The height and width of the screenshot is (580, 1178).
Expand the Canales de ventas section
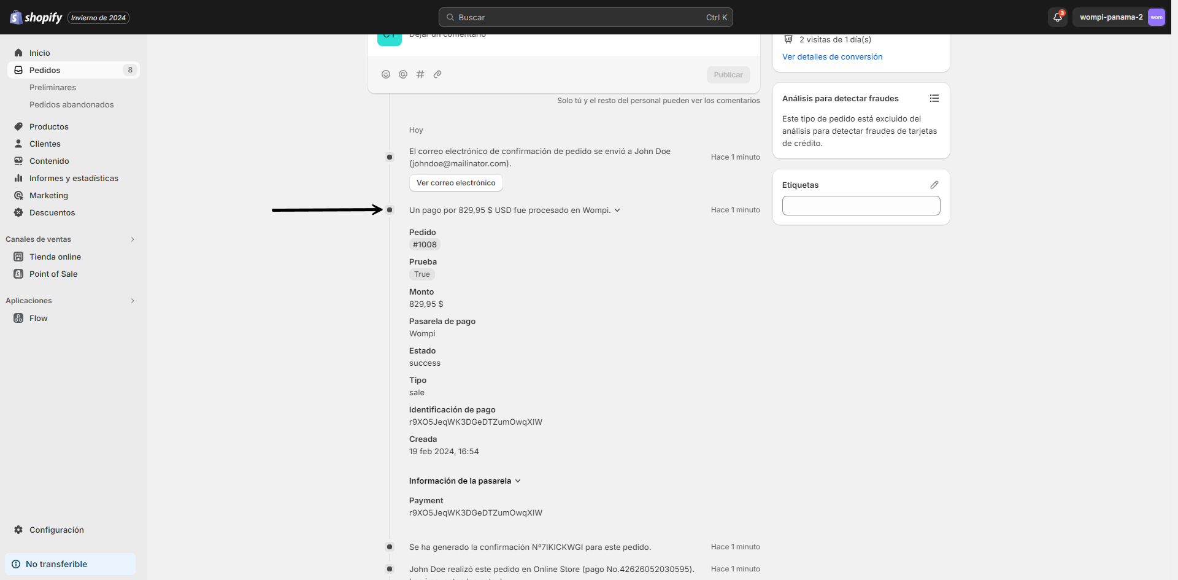pyautogui.click(x=133, y=239)
